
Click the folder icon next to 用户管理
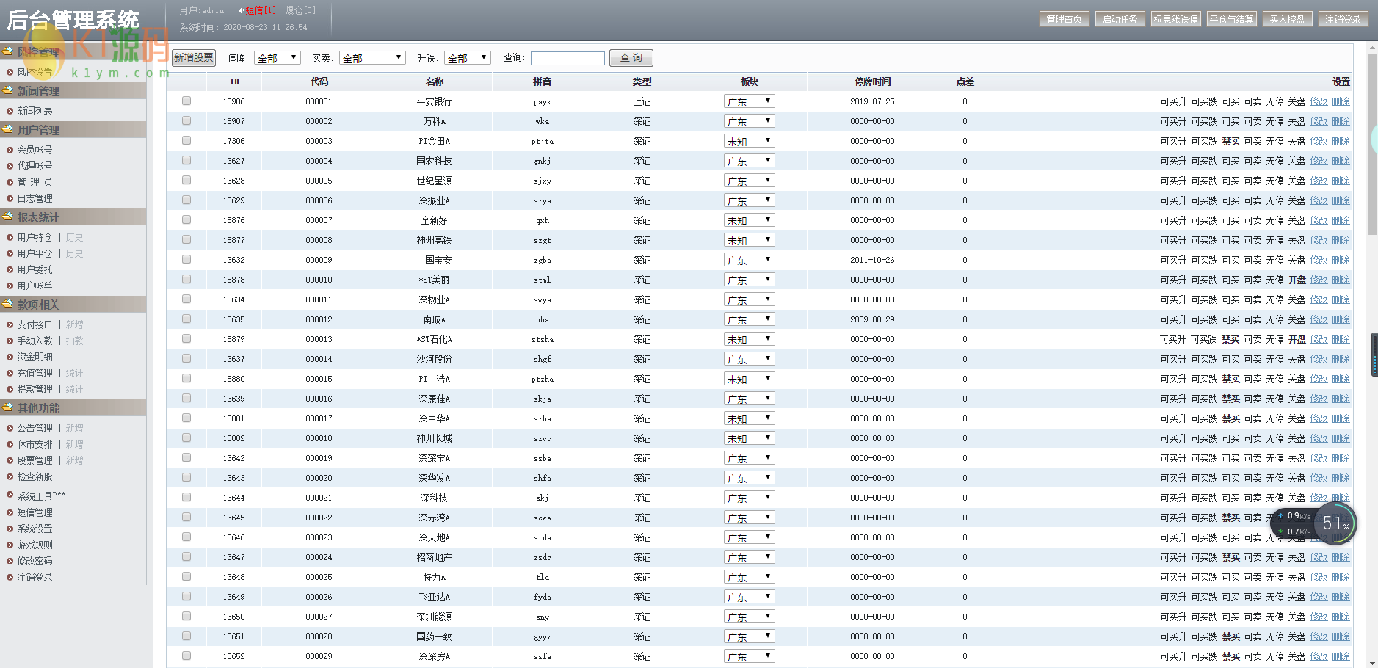tap(8, 129)
